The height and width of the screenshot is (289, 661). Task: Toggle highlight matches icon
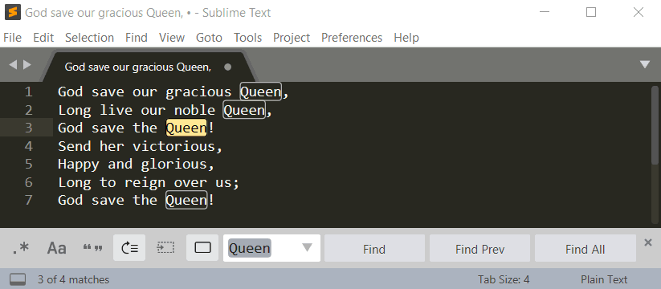202,248
